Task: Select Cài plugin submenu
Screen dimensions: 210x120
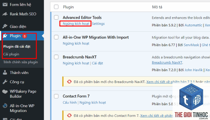Action: pyautogui.click(x=11, y=54)
